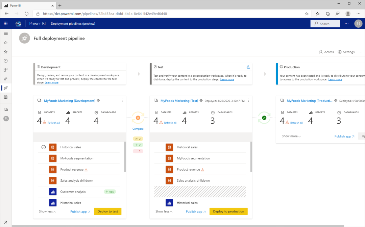Click Learn more in Test description
This screenshot has width=365, height=227.
tap(227, 79)
